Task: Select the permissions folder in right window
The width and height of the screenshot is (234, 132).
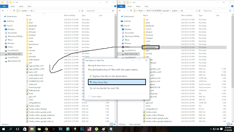Action: [151, 47]
